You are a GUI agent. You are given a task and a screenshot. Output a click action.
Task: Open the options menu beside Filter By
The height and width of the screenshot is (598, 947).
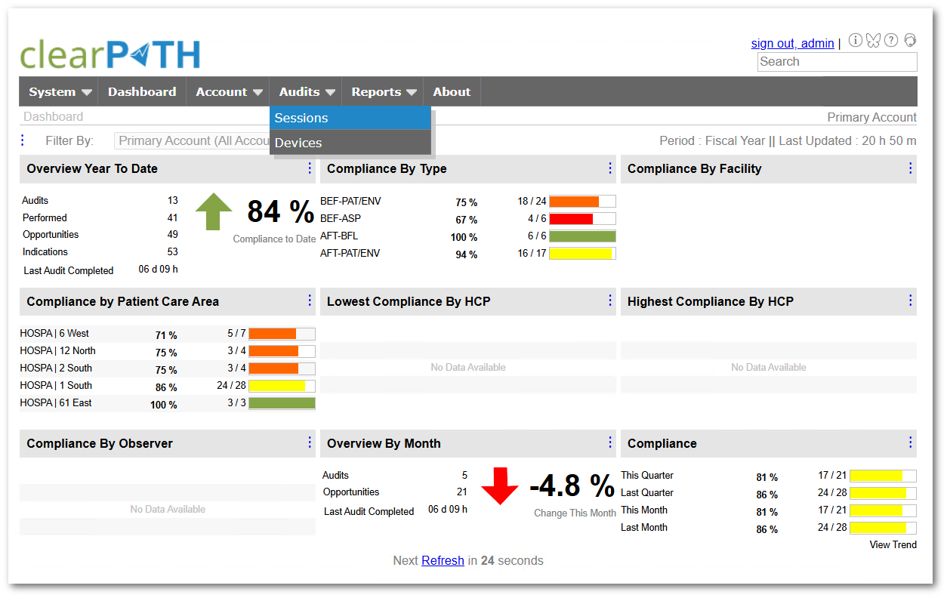(x=23, y=140)
